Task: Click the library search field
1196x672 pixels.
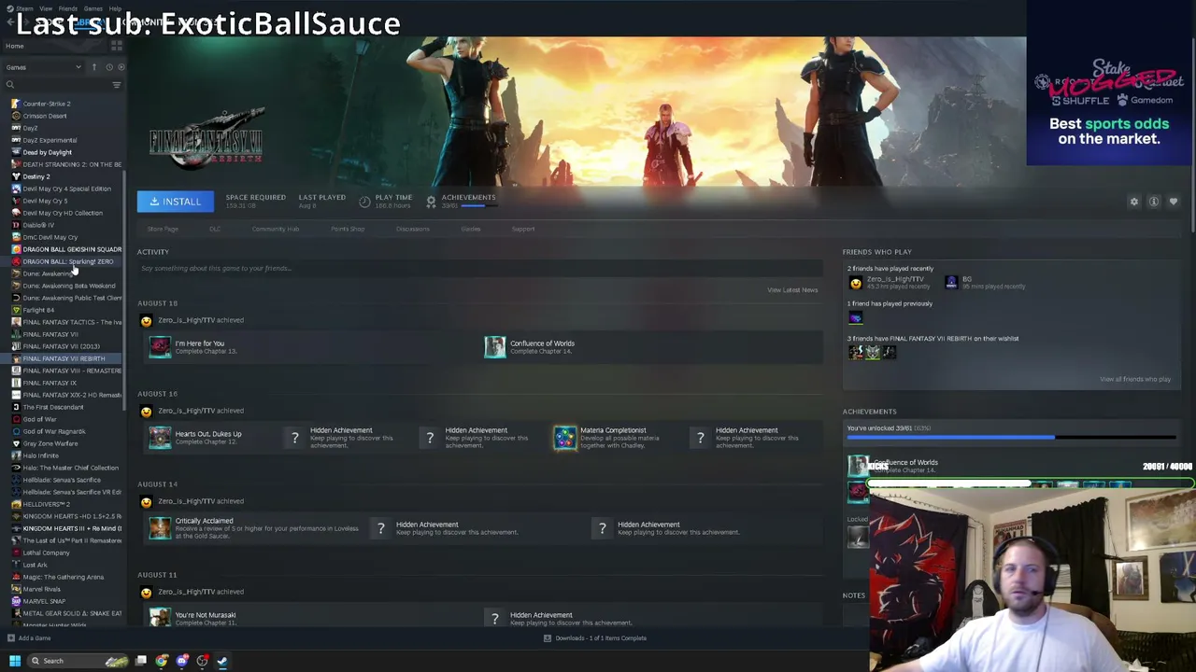Action: point(58,85)
